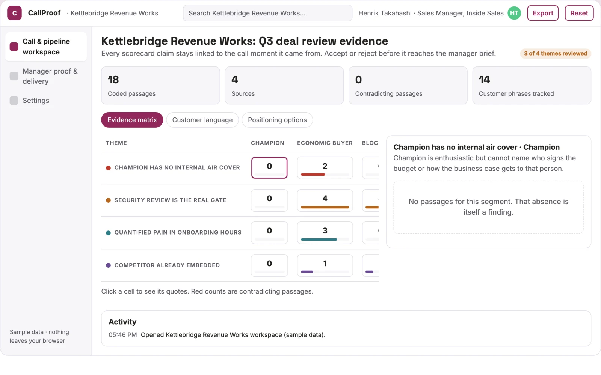Click Competitor already embedded label
The width and height of the screenshot is (601, 375).
167,265
